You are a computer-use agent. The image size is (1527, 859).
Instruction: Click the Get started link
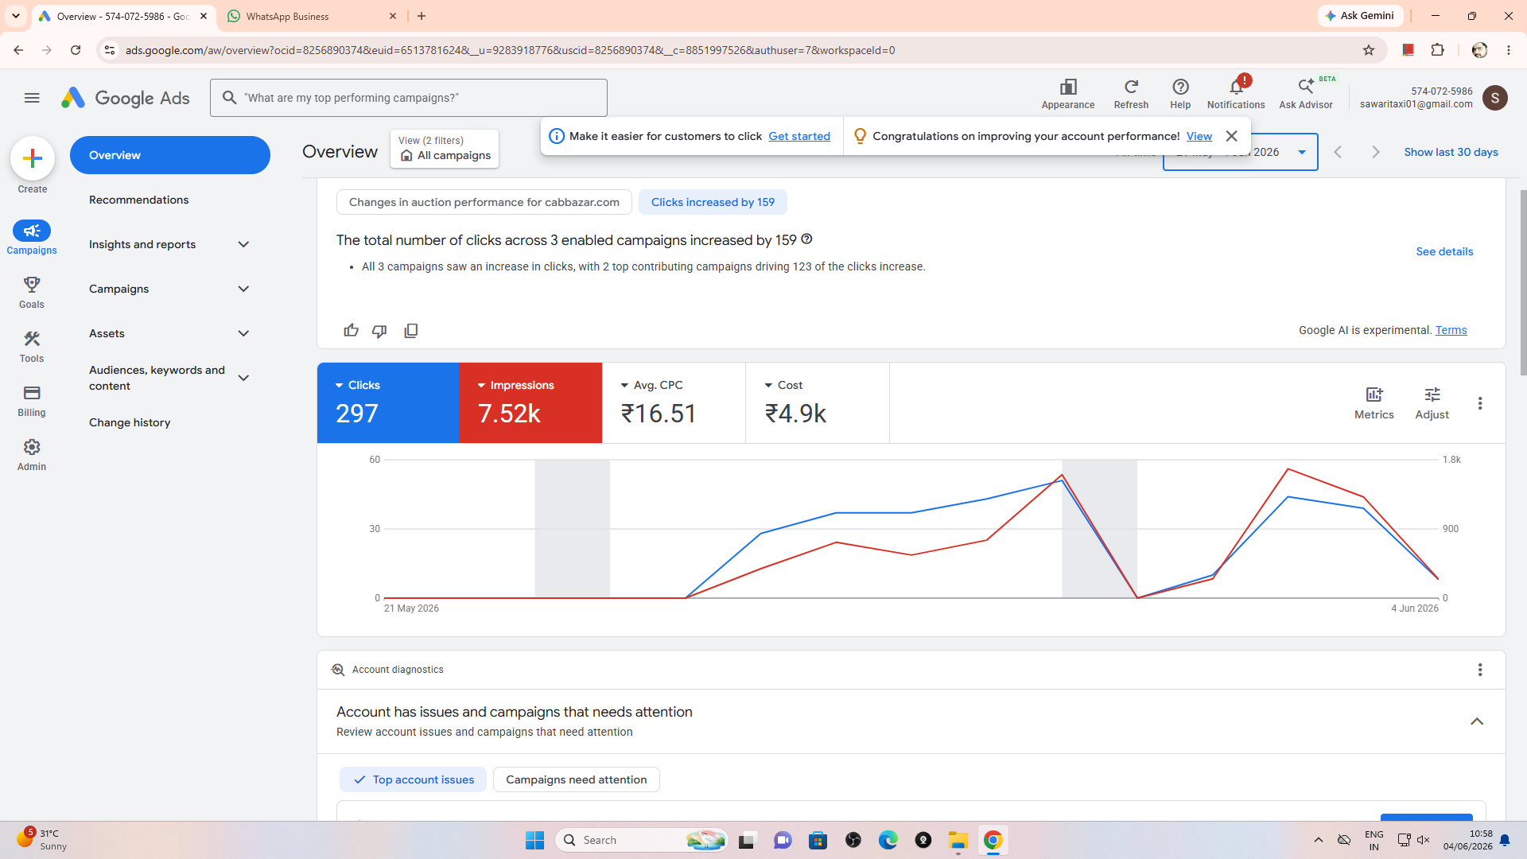pyautogui.click(x=799, y=136)
